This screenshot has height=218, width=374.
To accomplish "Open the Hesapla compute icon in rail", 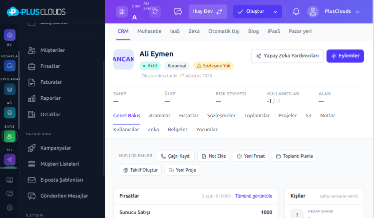I will (x=9, y=65).
